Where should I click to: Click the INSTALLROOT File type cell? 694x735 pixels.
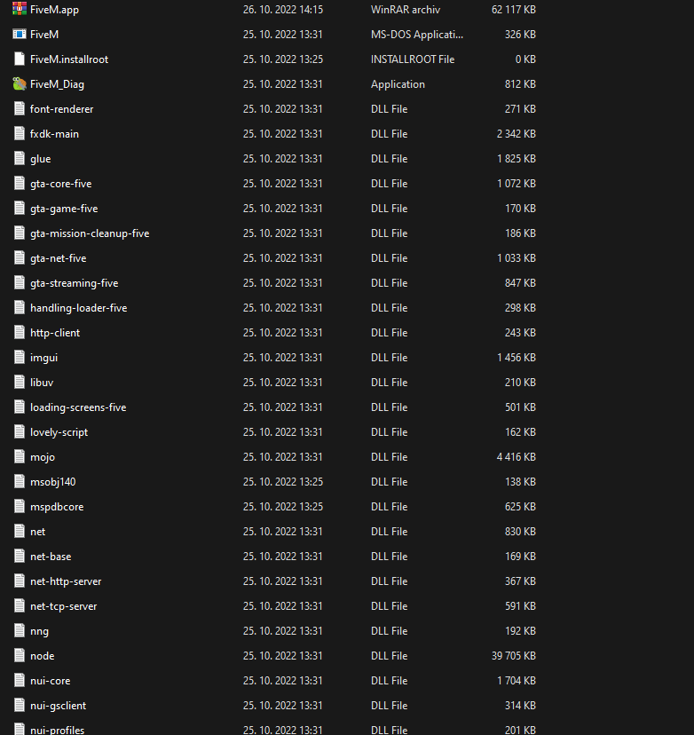(x=413, y=59)
